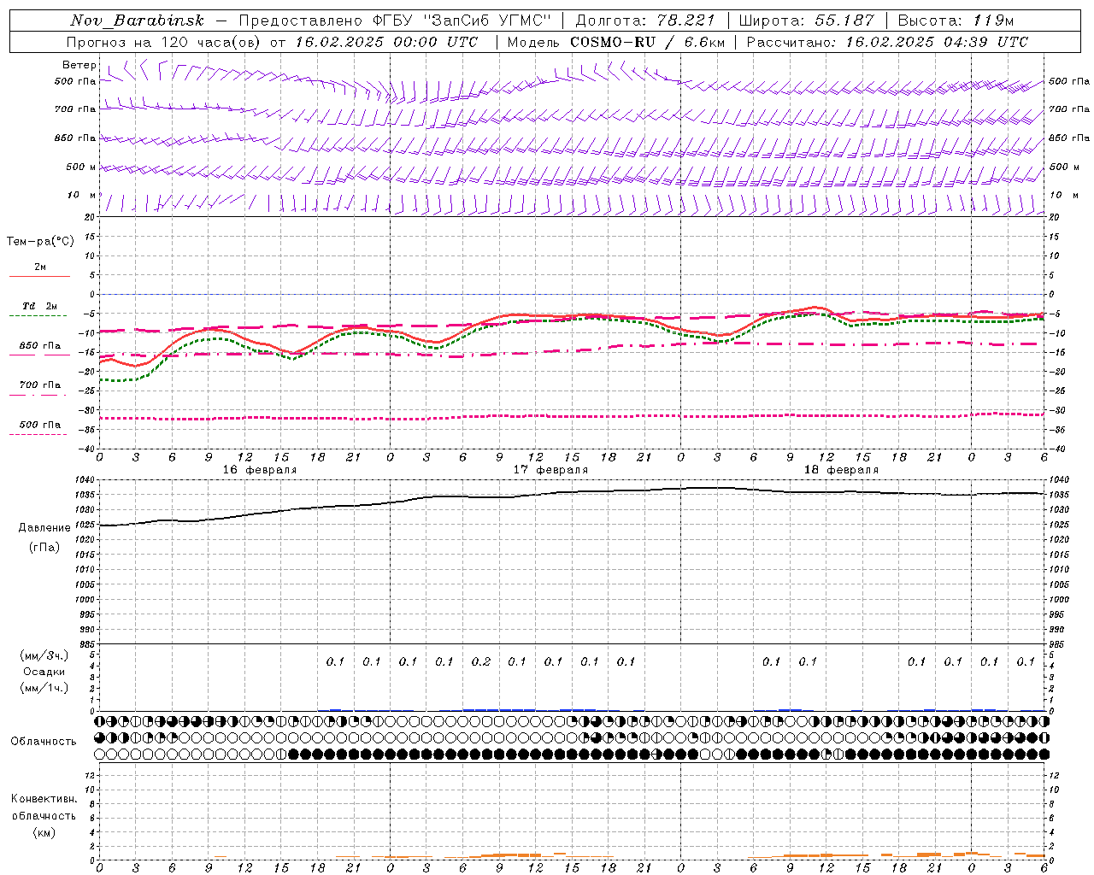Click the Конвективн. облачность label
The image size is (1094, 875).
pyautogui.click(x=44, y=807)
